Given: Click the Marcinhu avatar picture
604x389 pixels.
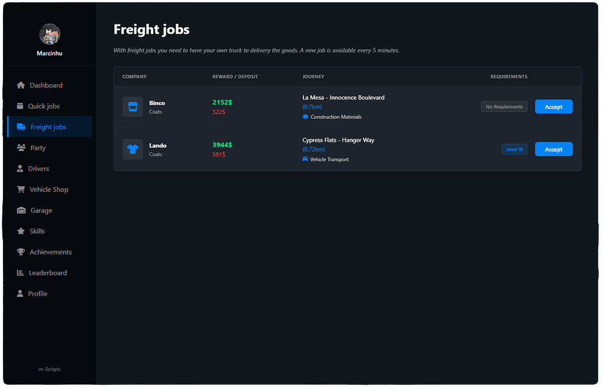Looking at the screenshot, I should click(50, 34).
